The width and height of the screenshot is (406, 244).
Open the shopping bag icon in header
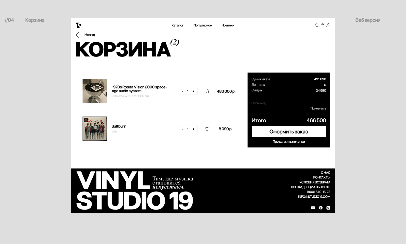tap(323, 25)
